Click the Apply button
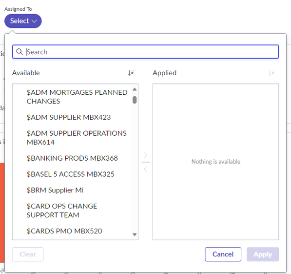This screenshot has height=274, width=291. (263, 254)
